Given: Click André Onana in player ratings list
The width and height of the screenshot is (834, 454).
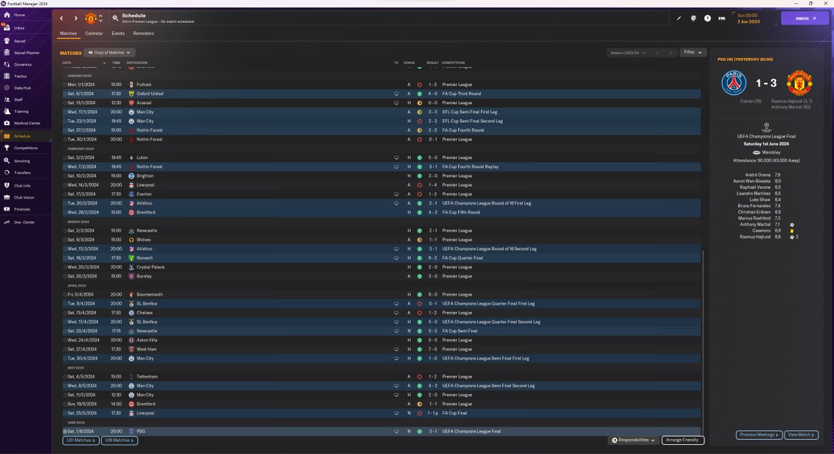Looking at the screenshot, I should click(758, 175).
